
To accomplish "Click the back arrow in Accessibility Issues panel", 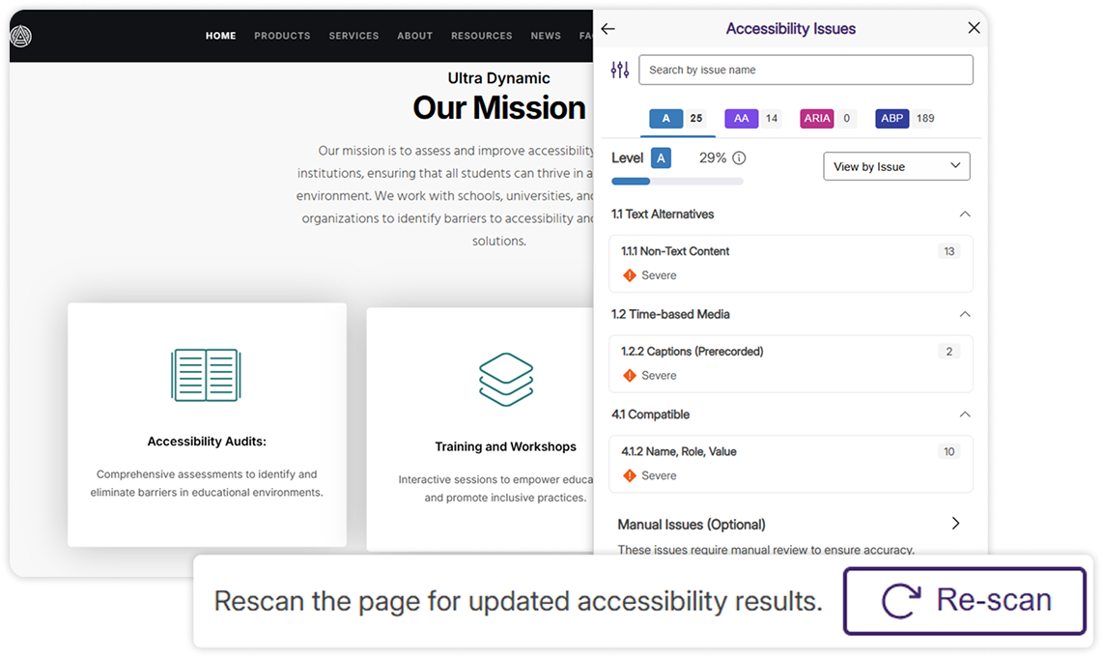I will pyautogui.click(x=608, y=29).
